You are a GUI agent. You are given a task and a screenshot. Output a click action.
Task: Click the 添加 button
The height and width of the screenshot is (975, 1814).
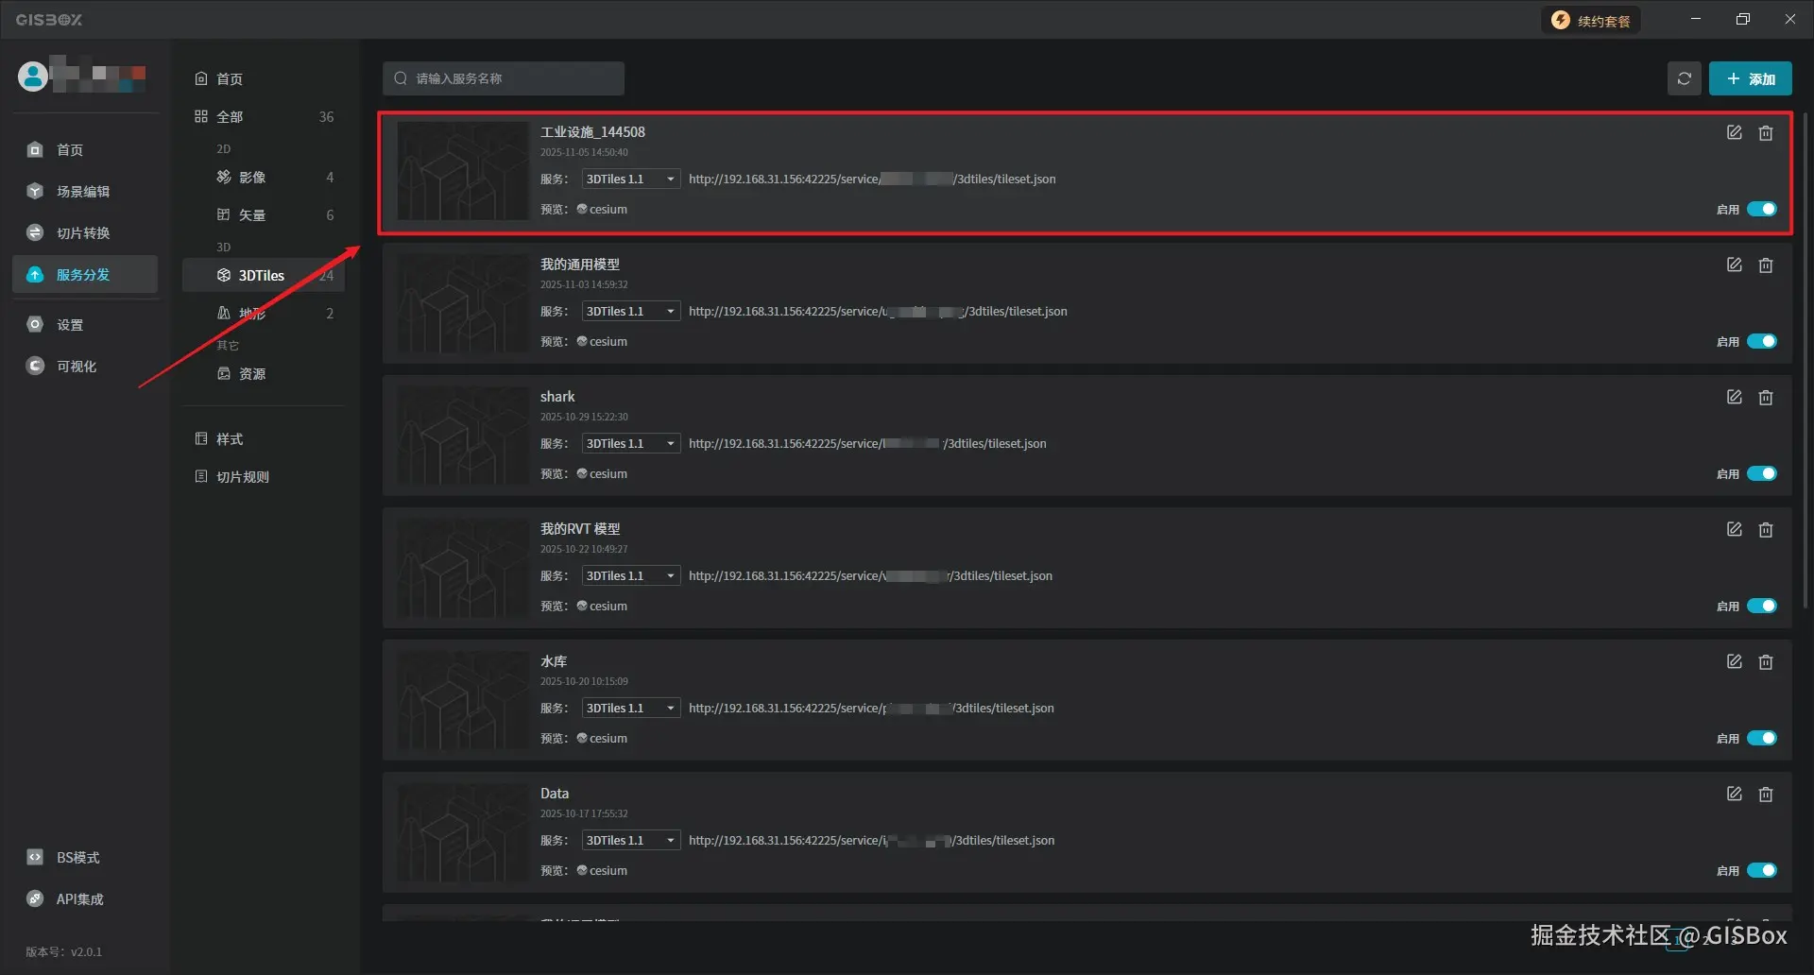1750,79
